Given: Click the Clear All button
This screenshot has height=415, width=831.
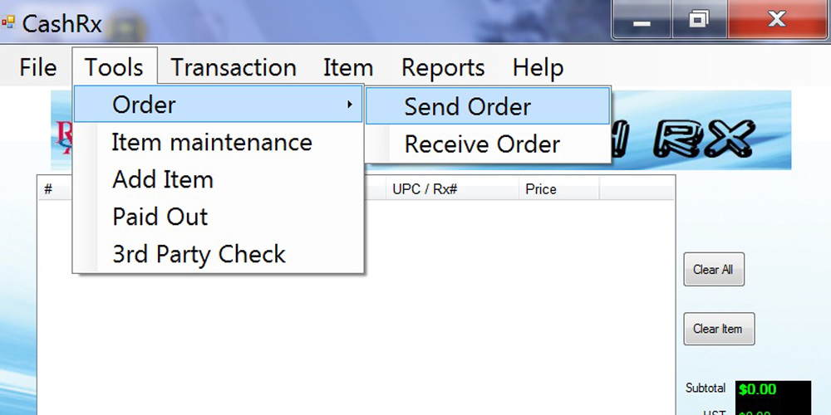Looking at the screenshot, I should point(713,270).
